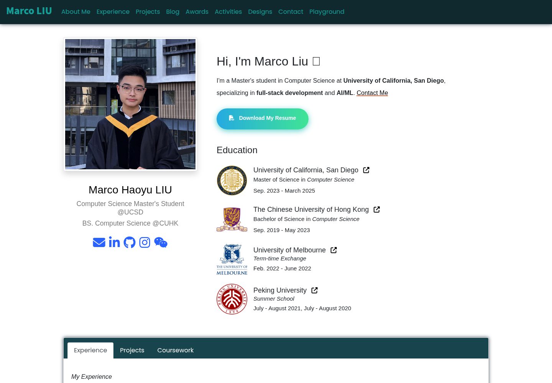Viewport: 552px width, 383px height.
Task: Click University of Melbourne title
Action: click(x=289, y=250)
